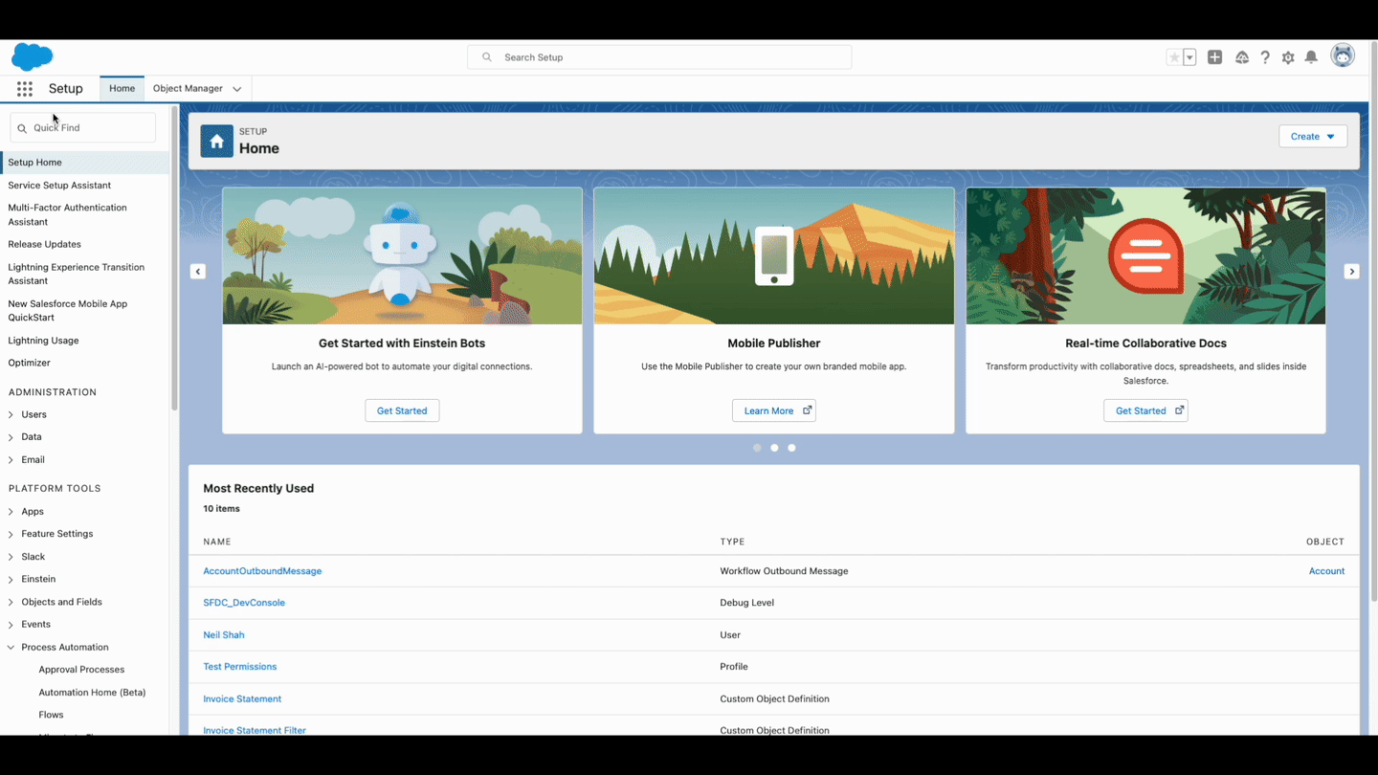The height and width of the screenshot is (775, 1378).
Task: Expand the Users section
Action: coord(34,413)
